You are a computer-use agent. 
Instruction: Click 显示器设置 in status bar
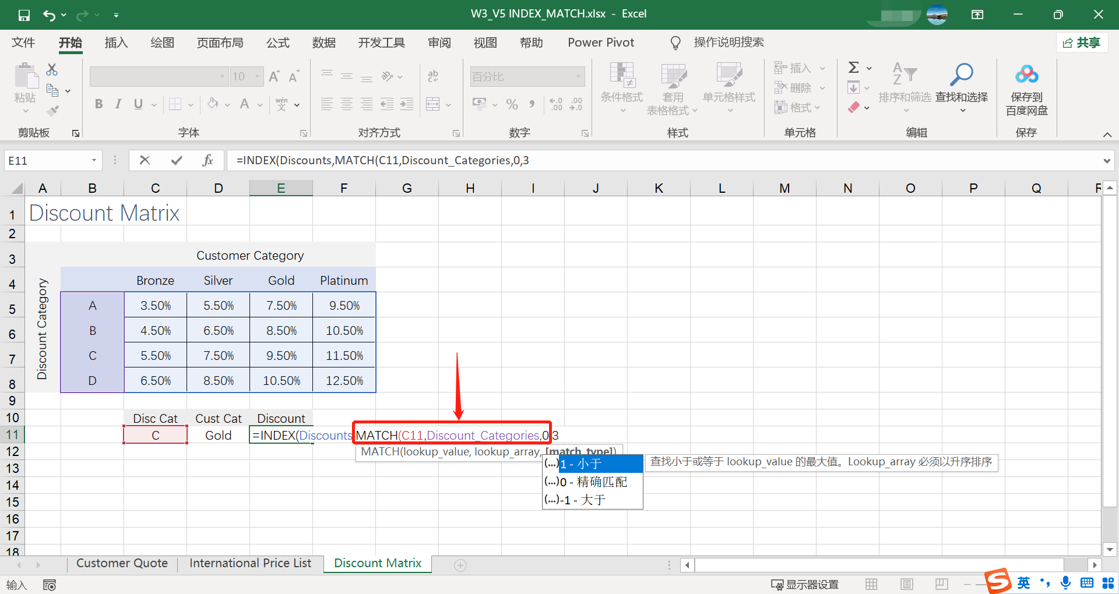[805, 584]
